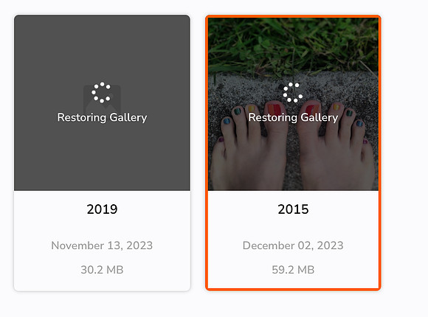Click the December 02, 2023 date text
This screenshot has width=428, height=317.
pos(293,245)
